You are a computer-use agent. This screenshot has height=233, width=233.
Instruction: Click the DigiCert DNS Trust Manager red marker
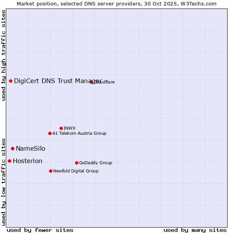point(11,81)
